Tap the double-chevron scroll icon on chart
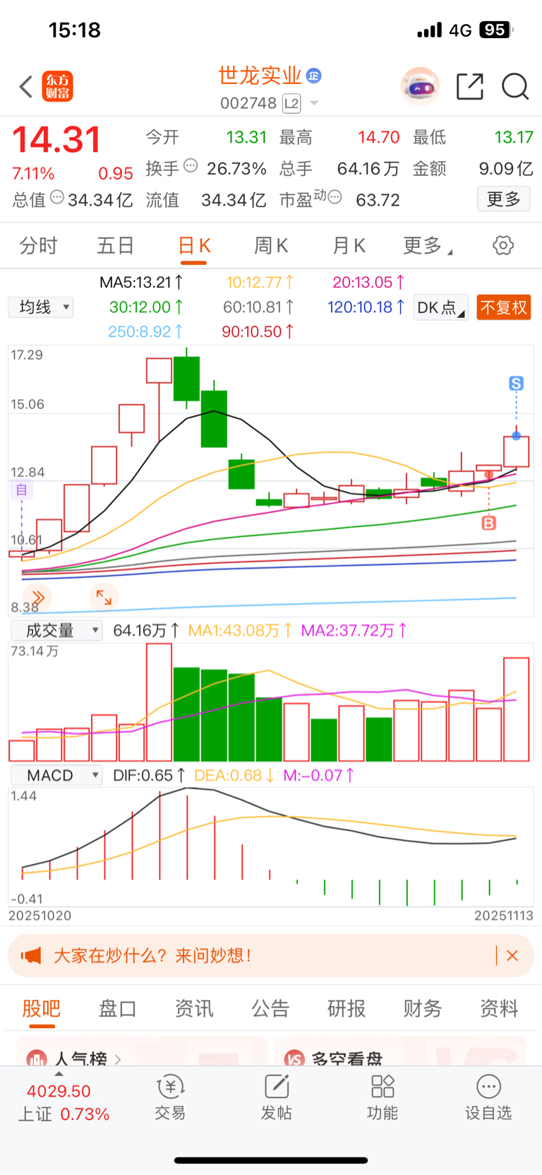Image resolution: width=542 pixels, height=1175 pixels. pyautogui.click(x=37, y=598)
